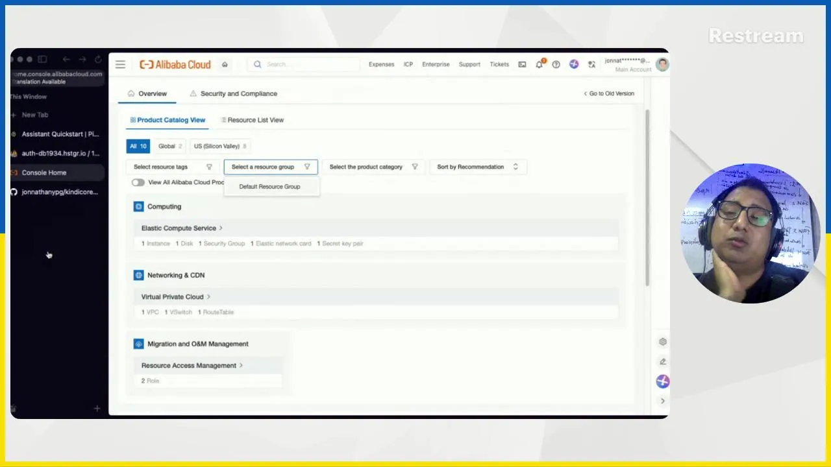Choose Default Resource Group option

(x=269, y=187)
